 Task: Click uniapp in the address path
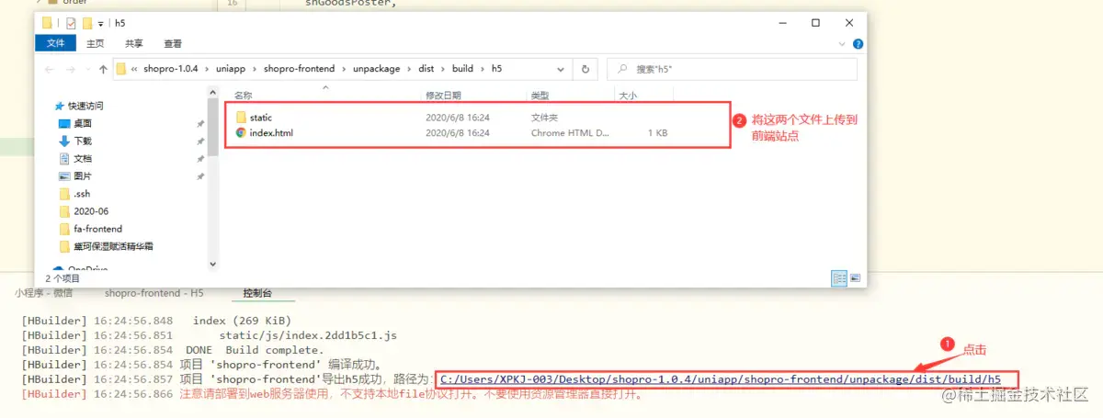[231, 69]
